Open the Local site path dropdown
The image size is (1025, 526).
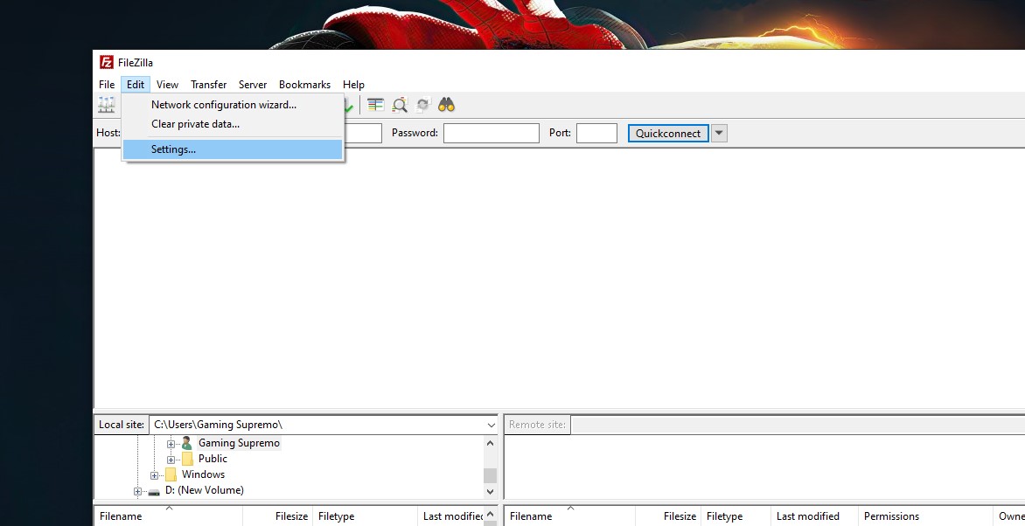491,425
